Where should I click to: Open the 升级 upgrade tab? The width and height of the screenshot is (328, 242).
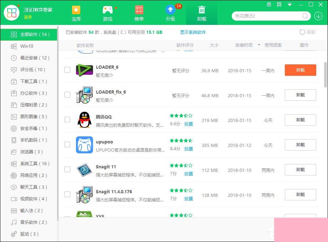tap(170, 14)
